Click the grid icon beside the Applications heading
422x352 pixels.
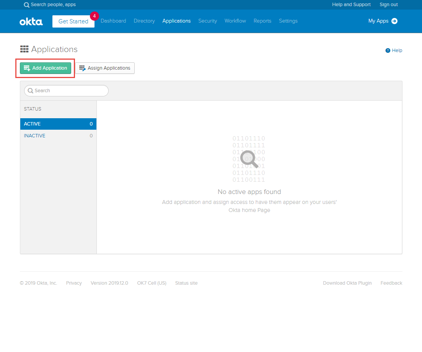(24, 49)
